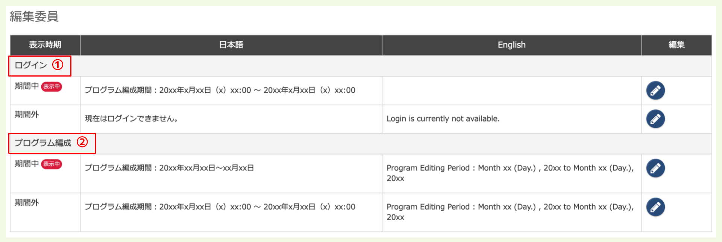This screenshot has height=242, width=722.
Task: Edit the Login out-of-period (期間外) message
Action: pos(655,119)
